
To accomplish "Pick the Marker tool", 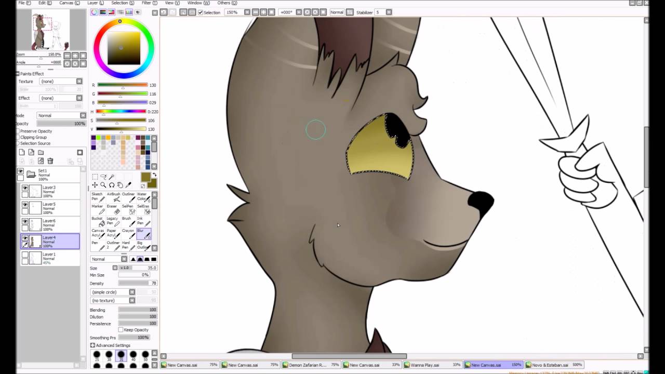I will [x=98, y=209].
